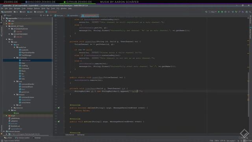Click the make project icon left of Main
Image resolution: width=252 pixels, height=142 pixels.
click(x=206, y=12)
